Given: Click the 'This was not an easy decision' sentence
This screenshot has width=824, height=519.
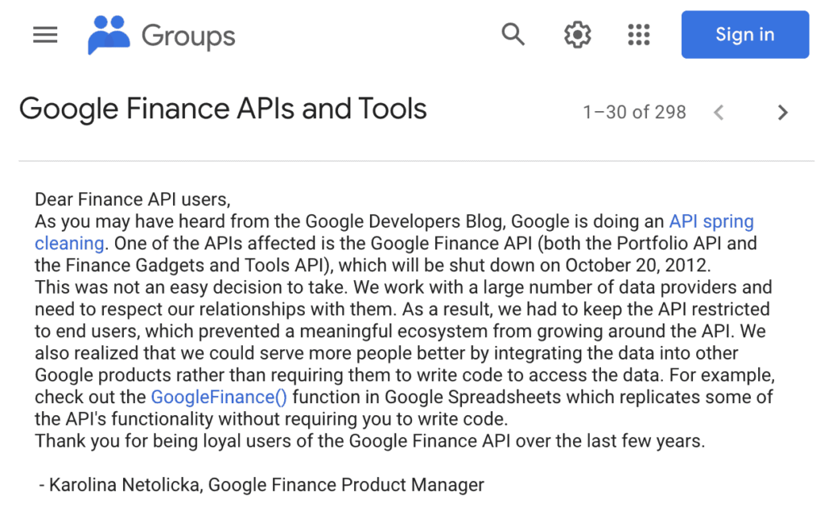Looking at the screenshot, I should (191, 287).
